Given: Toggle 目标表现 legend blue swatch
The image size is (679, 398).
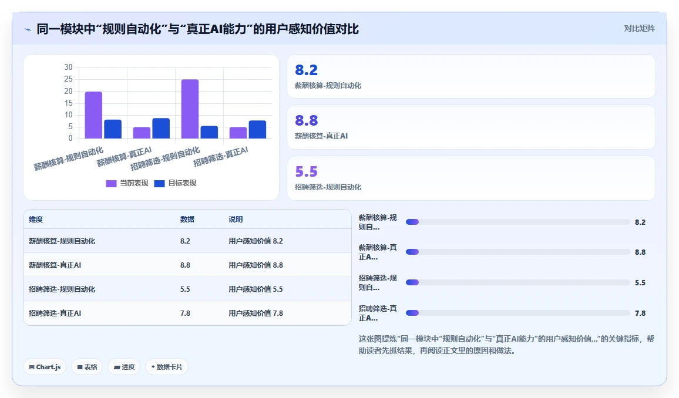Looking at the screenshot, I should (159, 183).
